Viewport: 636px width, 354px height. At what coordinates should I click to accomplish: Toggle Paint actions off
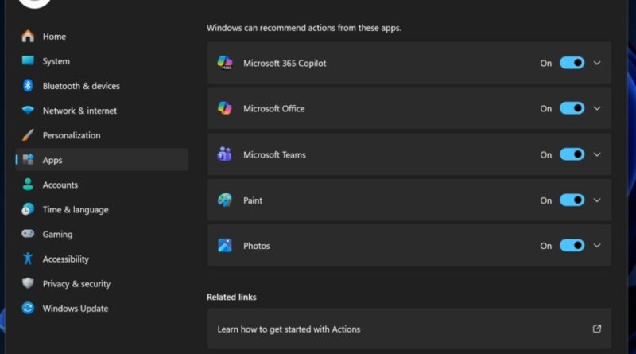572,200
